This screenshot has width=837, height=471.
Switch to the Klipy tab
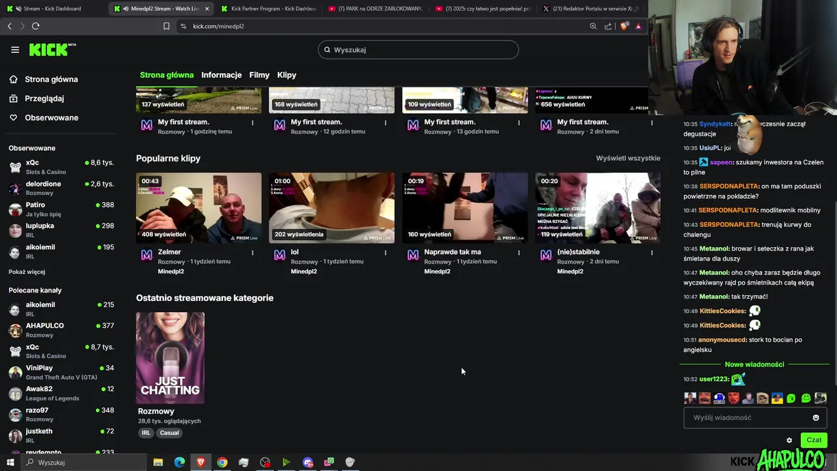click(286, 75)
